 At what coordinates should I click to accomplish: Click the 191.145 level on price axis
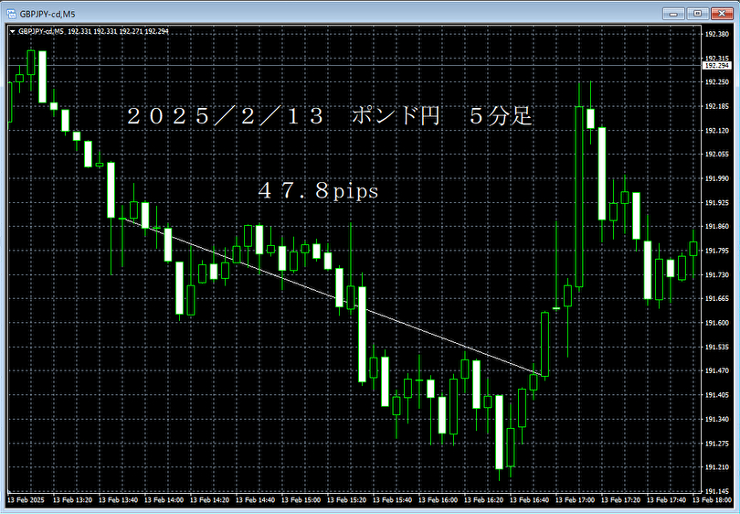(715, 491)
